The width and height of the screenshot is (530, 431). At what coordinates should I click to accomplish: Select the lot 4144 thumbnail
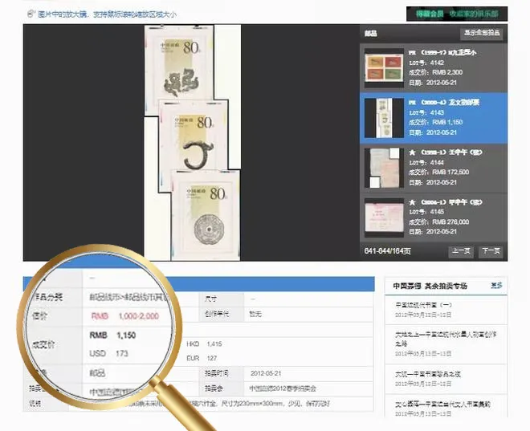coord(384,168)
